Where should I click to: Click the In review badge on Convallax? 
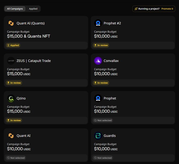click(101, 83)
